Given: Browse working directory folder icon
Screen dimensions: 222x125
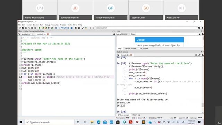Looking at the screenshot, I should (199, 28).
